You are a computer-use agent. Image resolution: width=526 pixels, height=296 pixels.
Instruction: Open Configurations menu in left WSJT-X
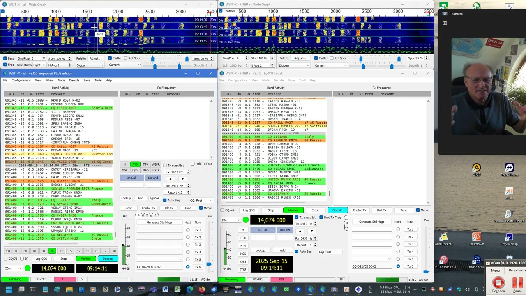pyautogui.click(x=21, y=80)
